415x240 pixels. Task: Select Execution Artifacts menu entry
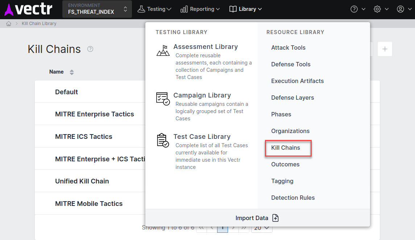click(298, 81)
